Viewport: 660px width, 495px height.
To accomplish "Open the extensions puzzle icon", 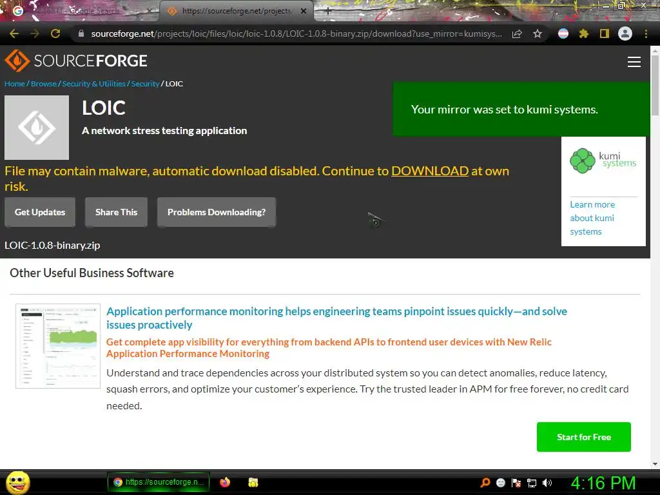I will (583, 34).
